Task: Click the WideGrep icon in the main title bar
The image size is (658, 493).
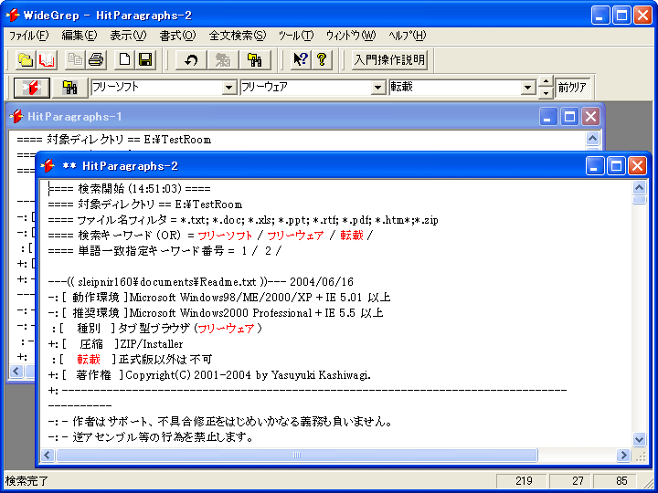Action: [13, 16]
